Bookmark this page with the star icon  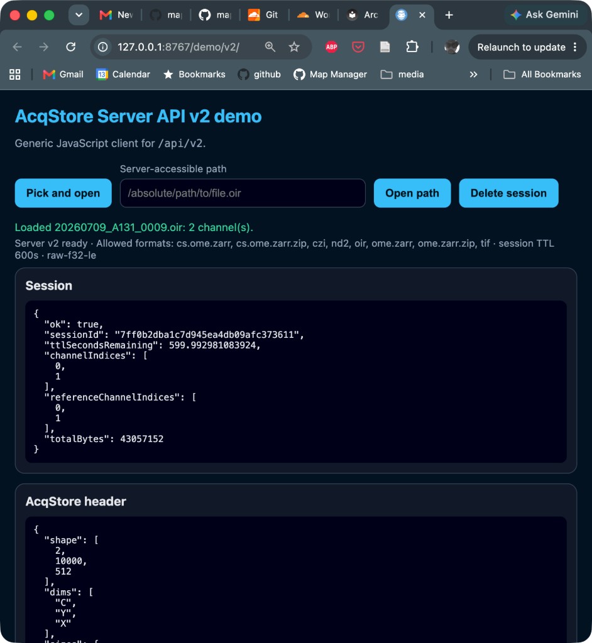(294, 47)
